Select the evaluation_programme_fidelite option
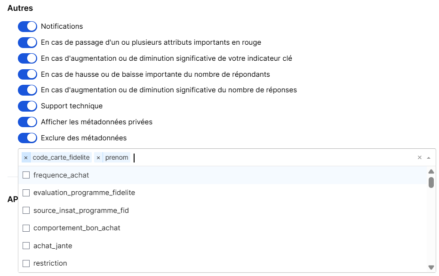The width and height of the screenshot is (439, 276). (26, 193)
